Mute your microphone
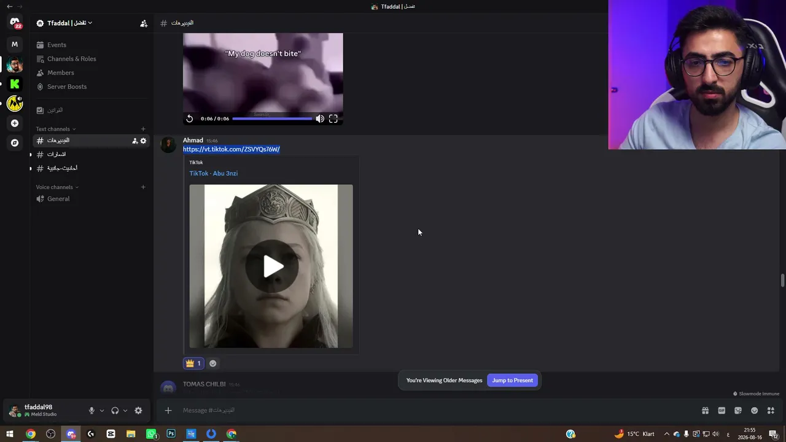The height and width of the screenshot is (442, 786). coord(91,411)
